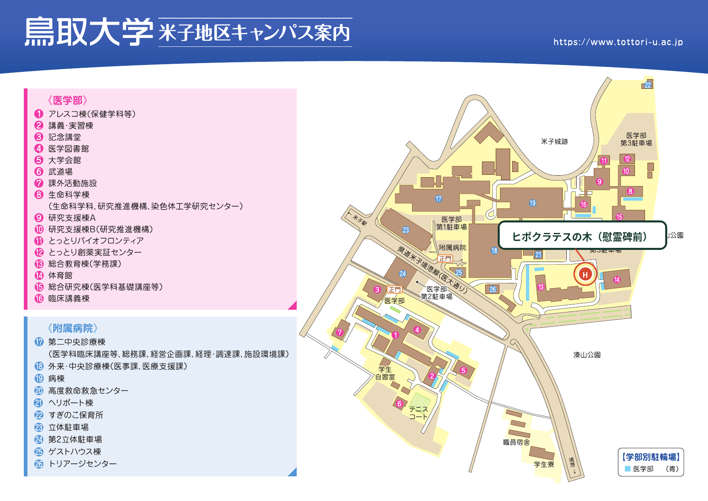Click the light blue 医学部 bicycle parking swatch

(628, 469)
